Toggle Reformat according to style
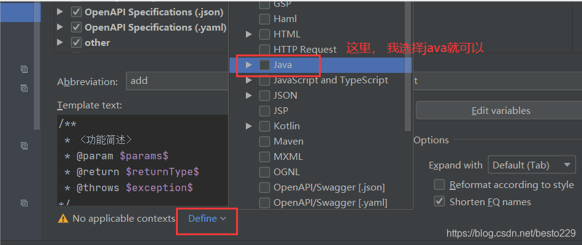The width and height of the screenshot is (582, 245). (x=440, y=184)
